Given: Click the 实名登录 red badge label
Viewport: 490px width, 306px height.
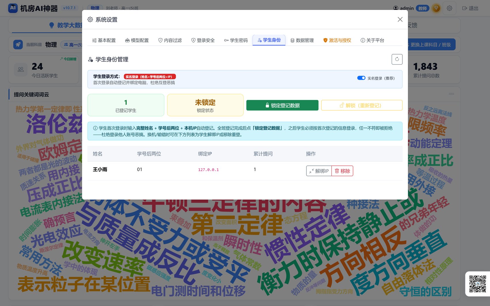Looking at the screenshot, I should (150, 77).
